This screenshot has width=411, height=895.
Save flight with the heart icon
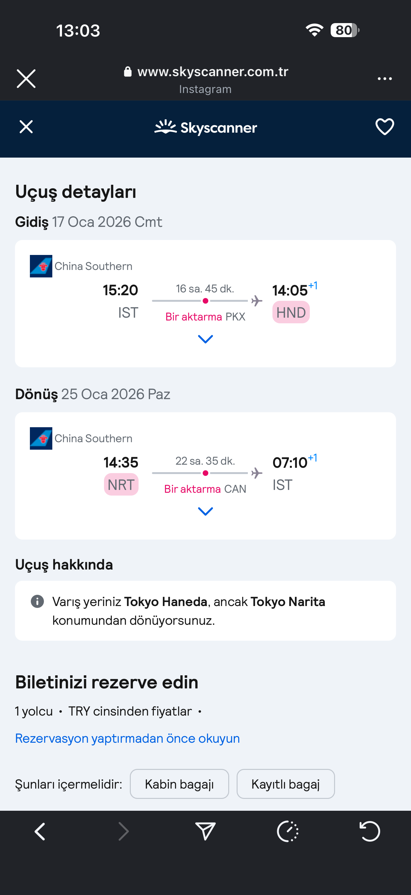385,127
